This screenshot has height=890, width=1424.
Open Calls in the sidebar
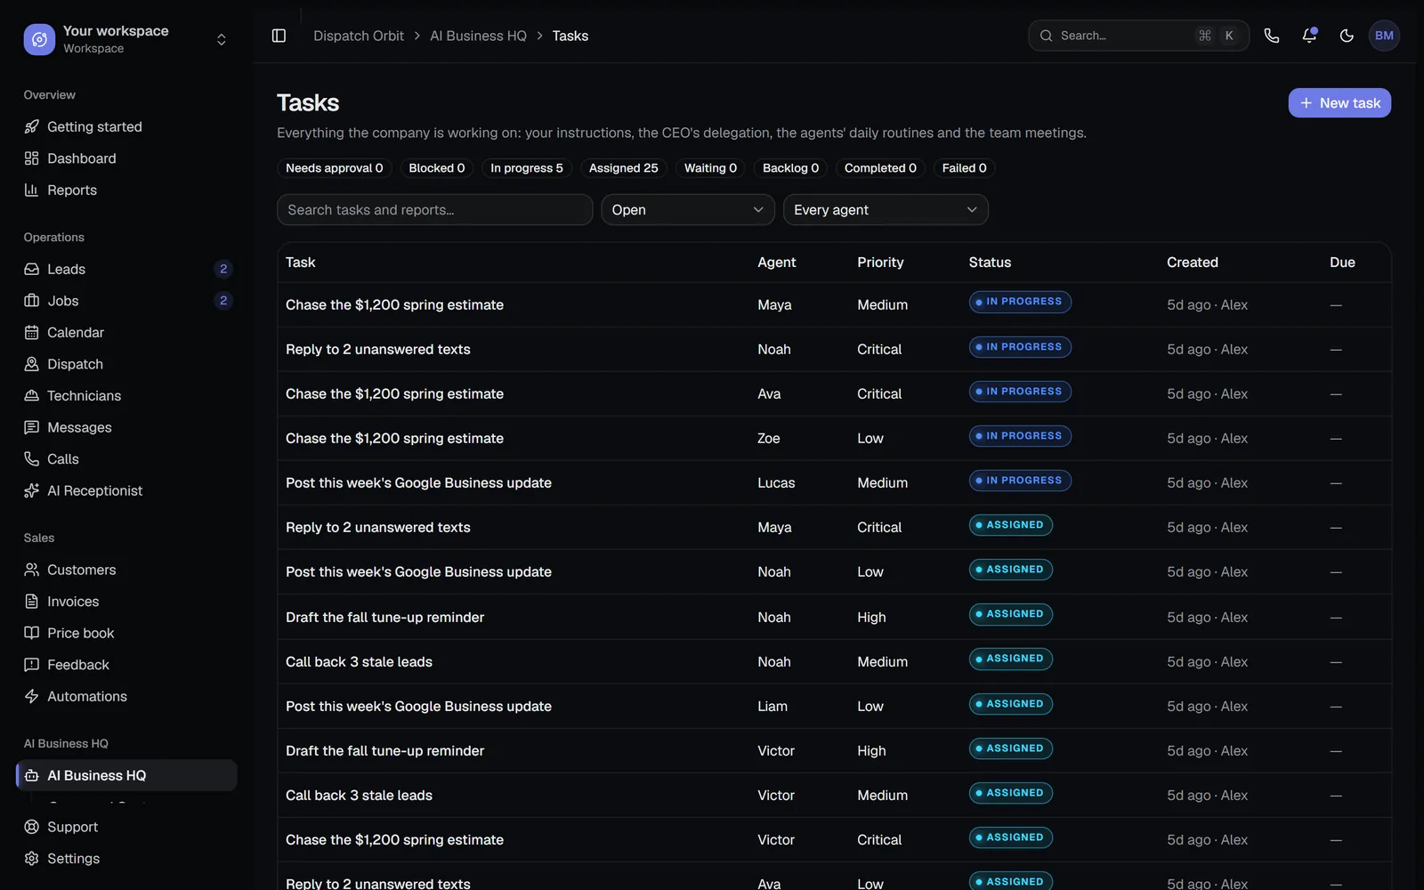(x=126, y=459)
